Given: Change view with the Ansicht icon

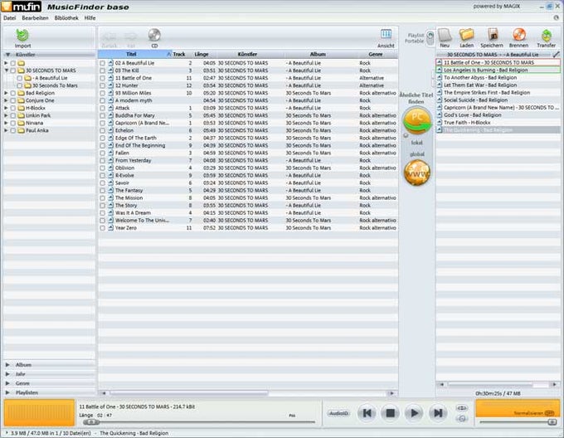Looking at the screenshot, I should pos(386,35).
